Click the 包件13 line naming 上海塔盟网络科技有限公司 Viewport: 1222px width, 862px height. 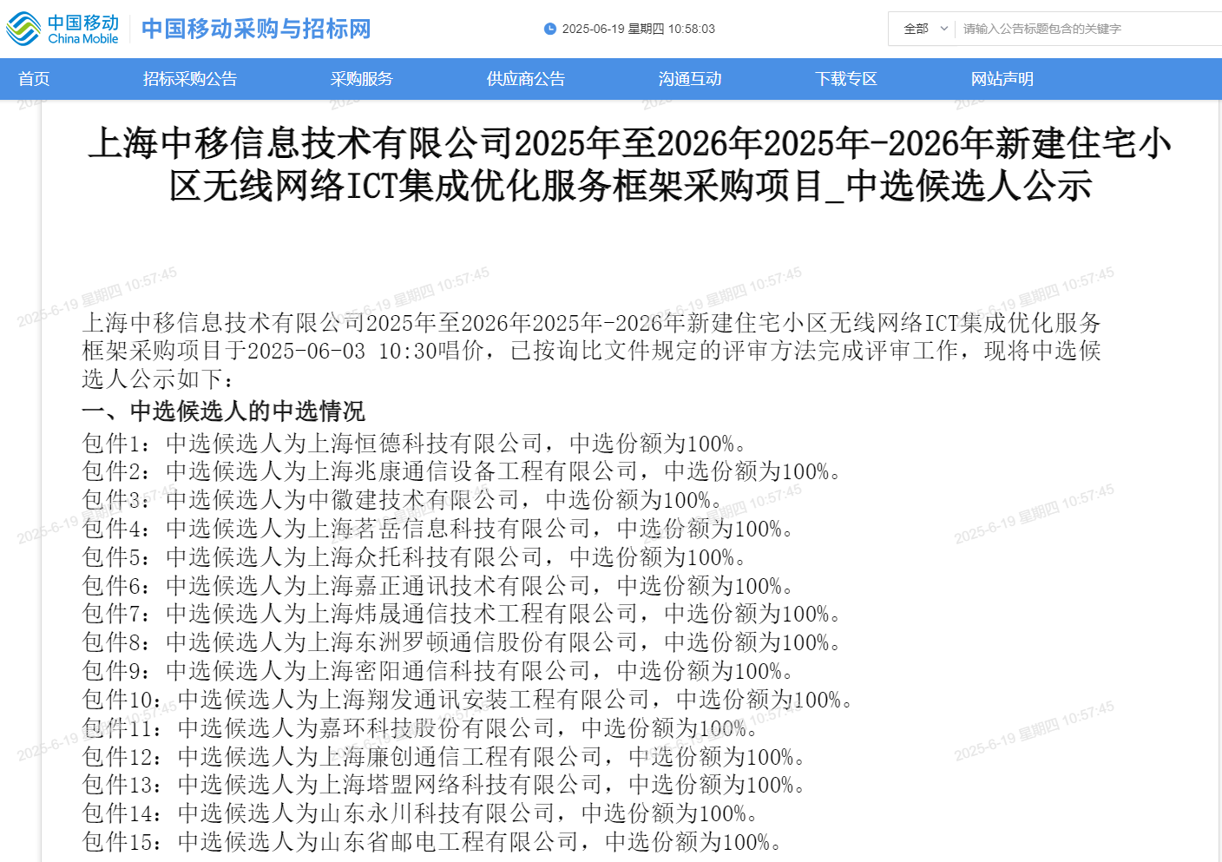point(444,785)
